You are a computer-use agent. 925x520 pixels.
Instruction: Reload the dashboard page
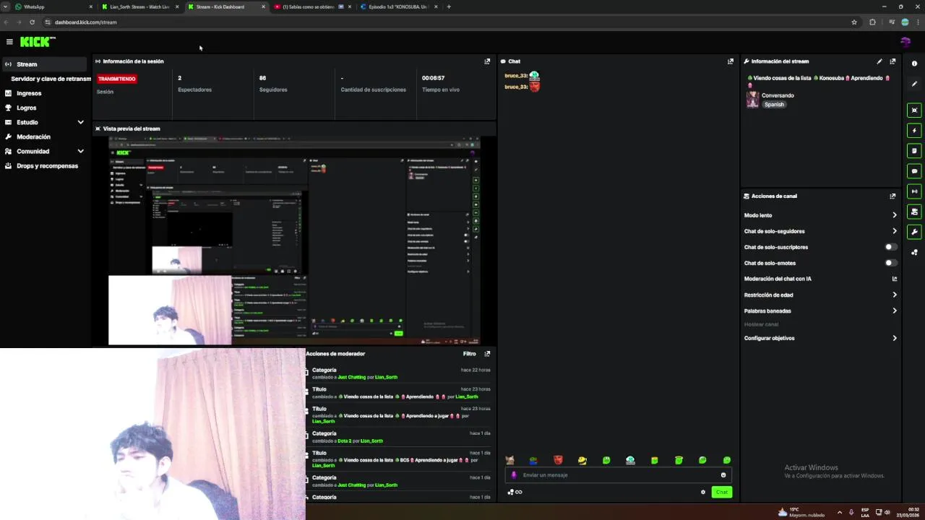pos(32,22)
